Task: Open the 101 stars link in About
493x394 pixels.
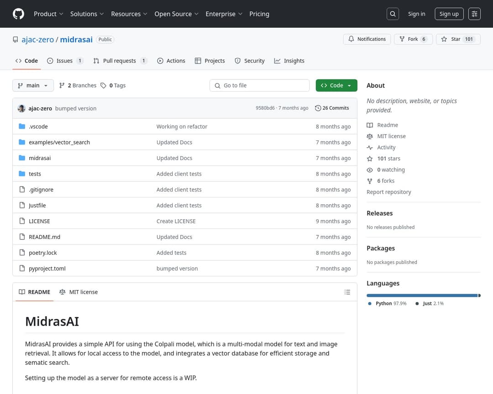Action: [x=388, y=159]
